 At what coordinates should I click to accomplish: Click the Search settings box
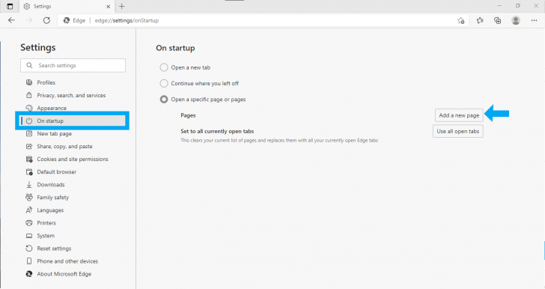click(x=73, y=65)
